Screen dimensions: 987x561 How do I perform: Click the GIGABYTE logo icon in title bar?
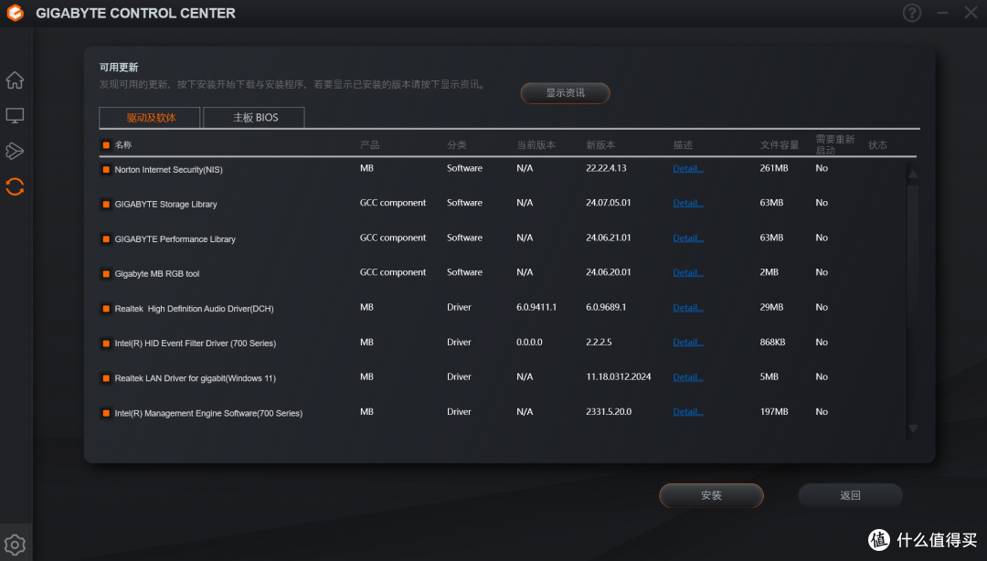tap(16, 13)
